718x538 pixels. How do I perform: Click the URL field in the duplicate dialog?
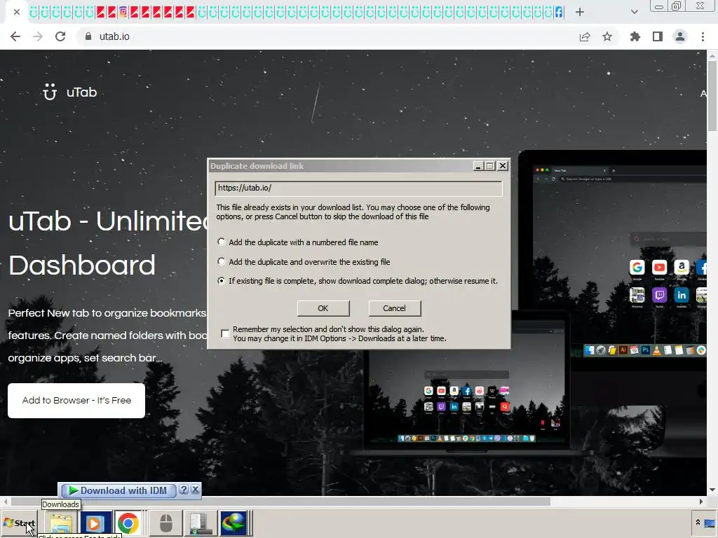[x=358, y=188]
